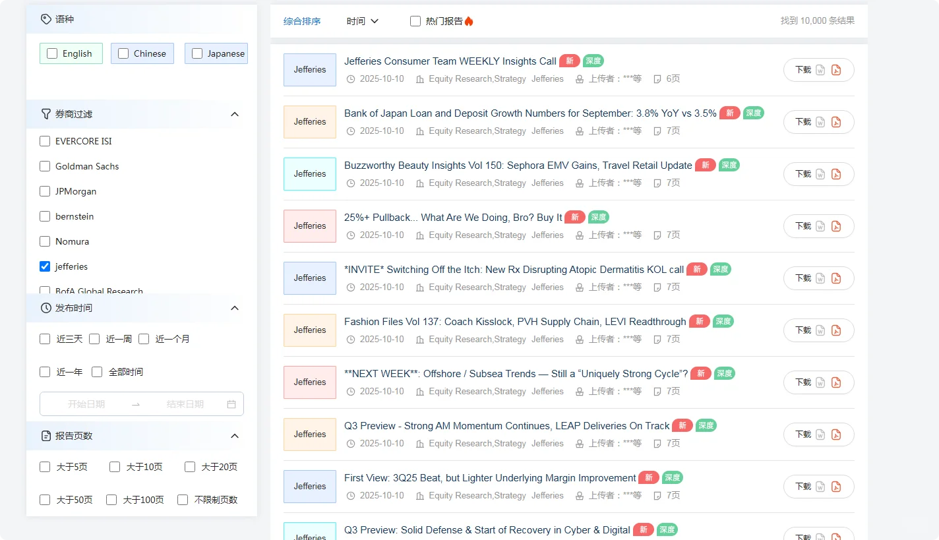Image resolution: width=939 pixels, height=540 pixels.
Task: Tick the Chinese language checkbox
Action: point(123,54)
